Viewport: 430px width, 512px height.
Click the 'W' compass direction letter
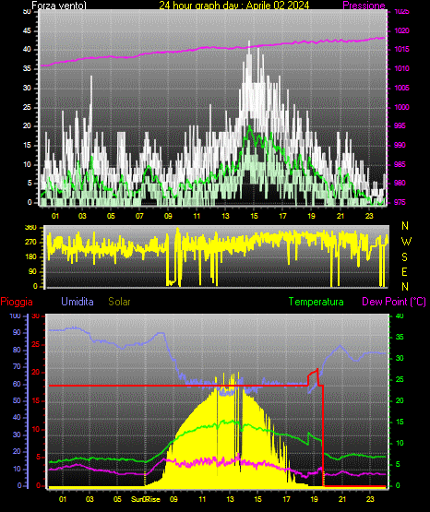click(x=406, y=242)
